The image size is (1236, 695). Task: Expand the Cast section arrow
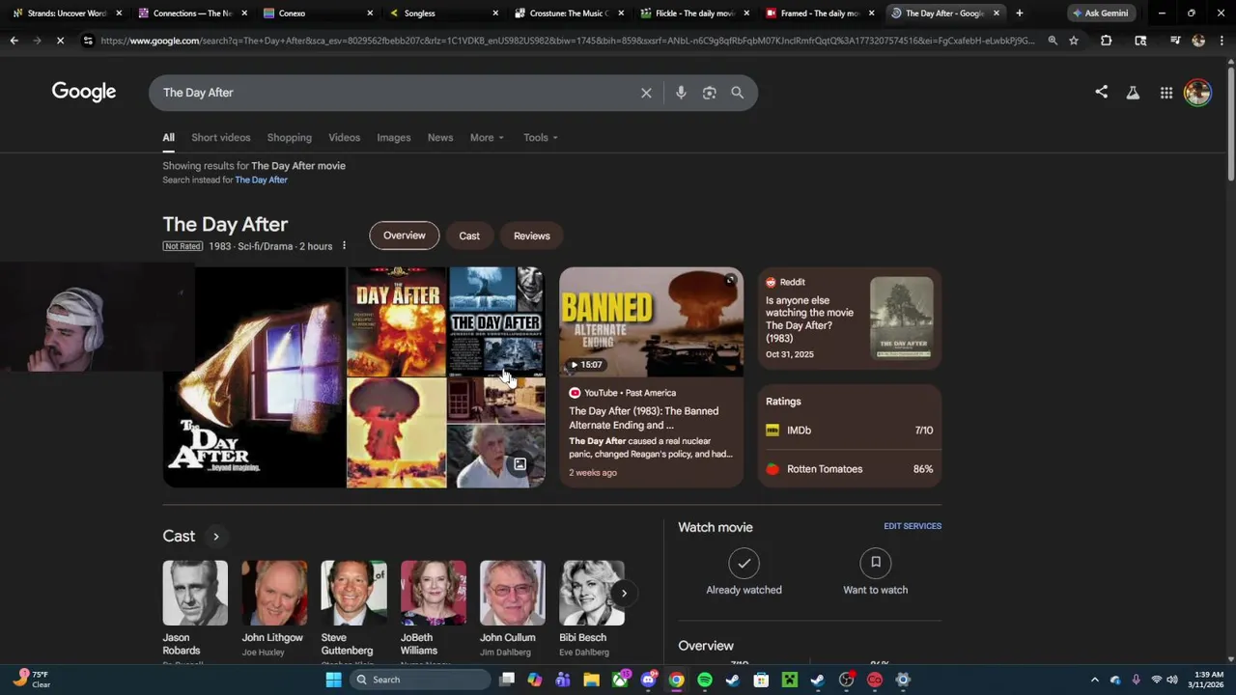tap(215, 537)
